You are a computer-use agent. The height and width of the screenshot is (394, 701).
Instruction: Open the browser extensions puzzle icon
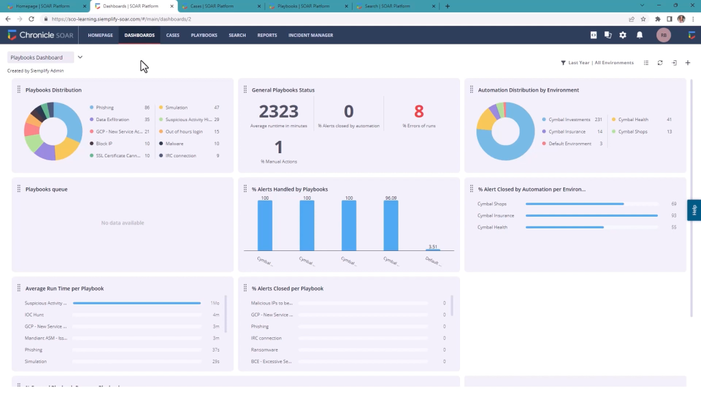[x=658, y=19]
